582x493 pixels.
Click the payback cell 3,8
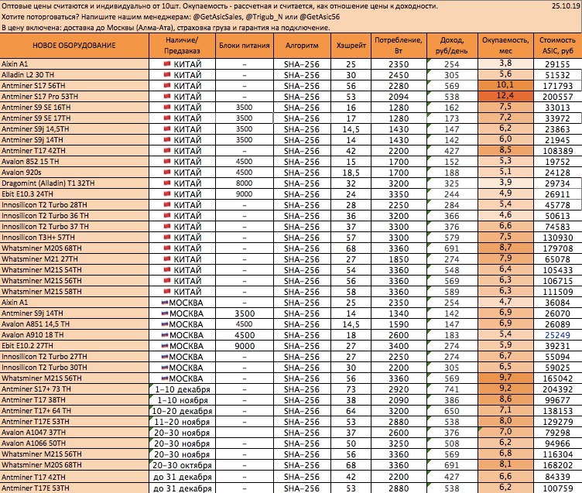(505, 63)
